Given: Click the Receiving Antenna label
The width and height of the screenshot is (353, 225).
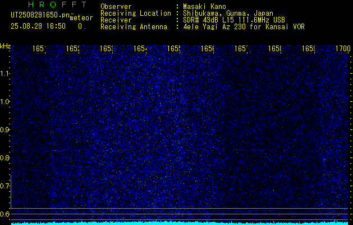Looking at the screenshot, I should pos(134,27).
